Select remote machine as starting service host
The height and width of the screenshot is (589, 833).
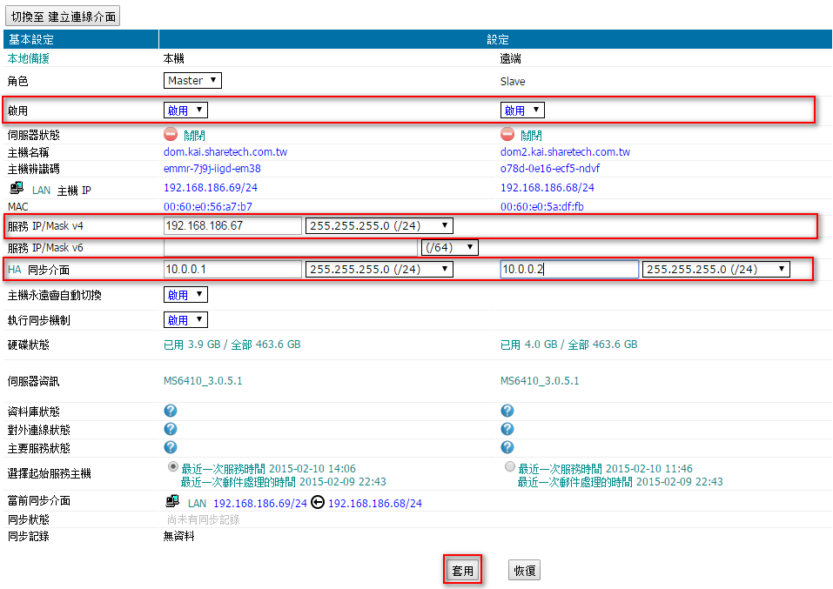pos(509,467)
